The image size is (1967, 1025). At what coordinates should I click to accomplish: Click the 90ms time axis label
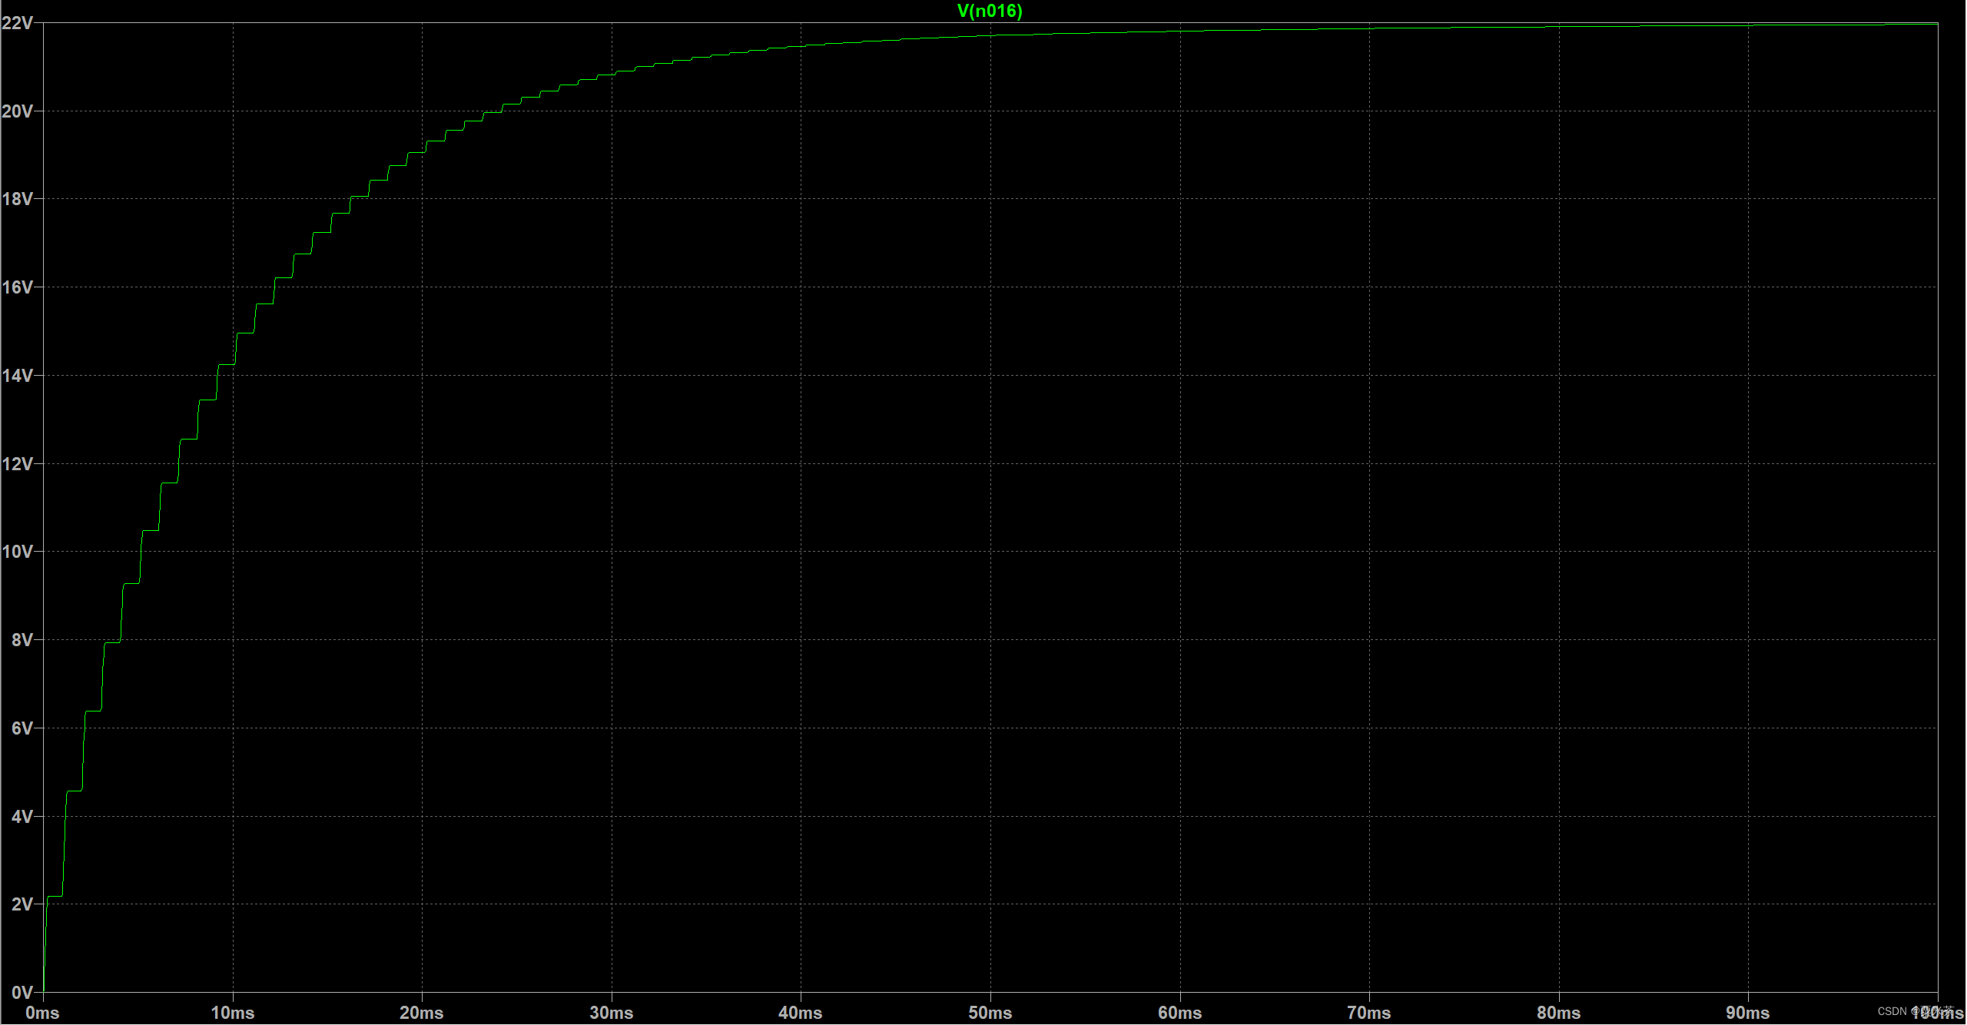tap(1748, 1013)
